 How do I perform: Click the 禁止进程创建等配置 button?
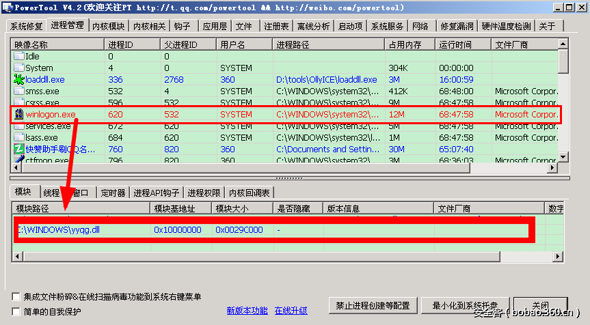tap(373, 305)
